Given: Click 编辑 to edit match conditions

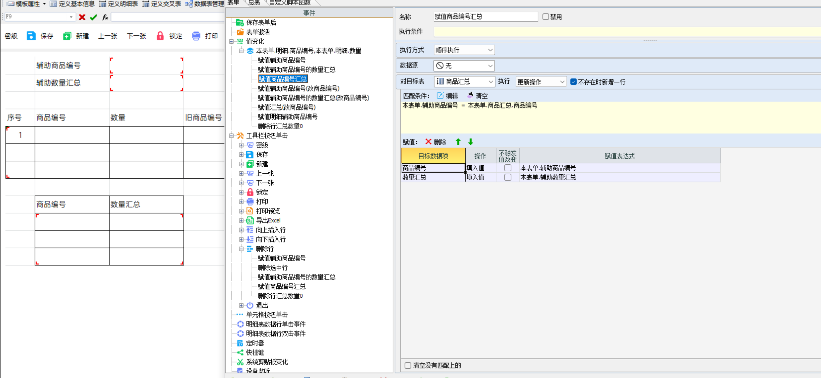Looking at the screenshot, I should point(448,96).
